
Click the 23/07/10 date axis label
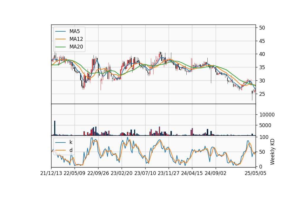click(x=145, y=173)
